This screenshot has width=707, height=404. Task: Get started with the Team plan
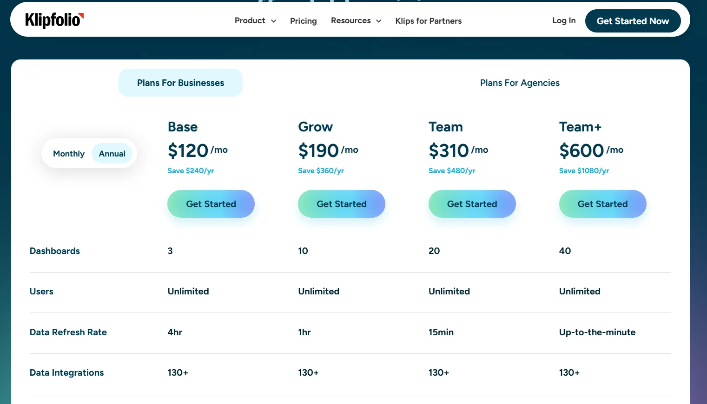tap(472, 204)
